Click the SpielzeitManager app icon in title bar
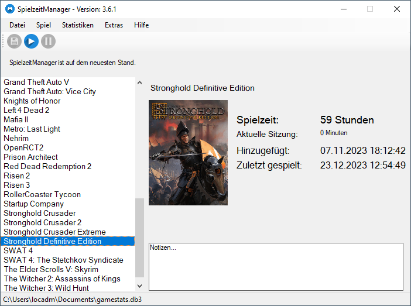The image size is (411, 306). [10, 9]
